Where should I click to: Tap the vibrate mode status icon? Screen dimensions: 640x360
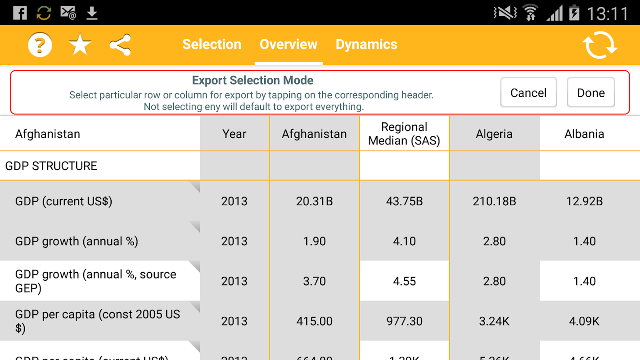click(505, 13)
